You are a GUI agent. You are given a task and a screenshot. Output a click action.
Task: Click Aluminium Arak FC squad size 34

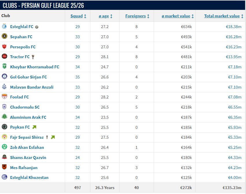[x=77, y=117]
